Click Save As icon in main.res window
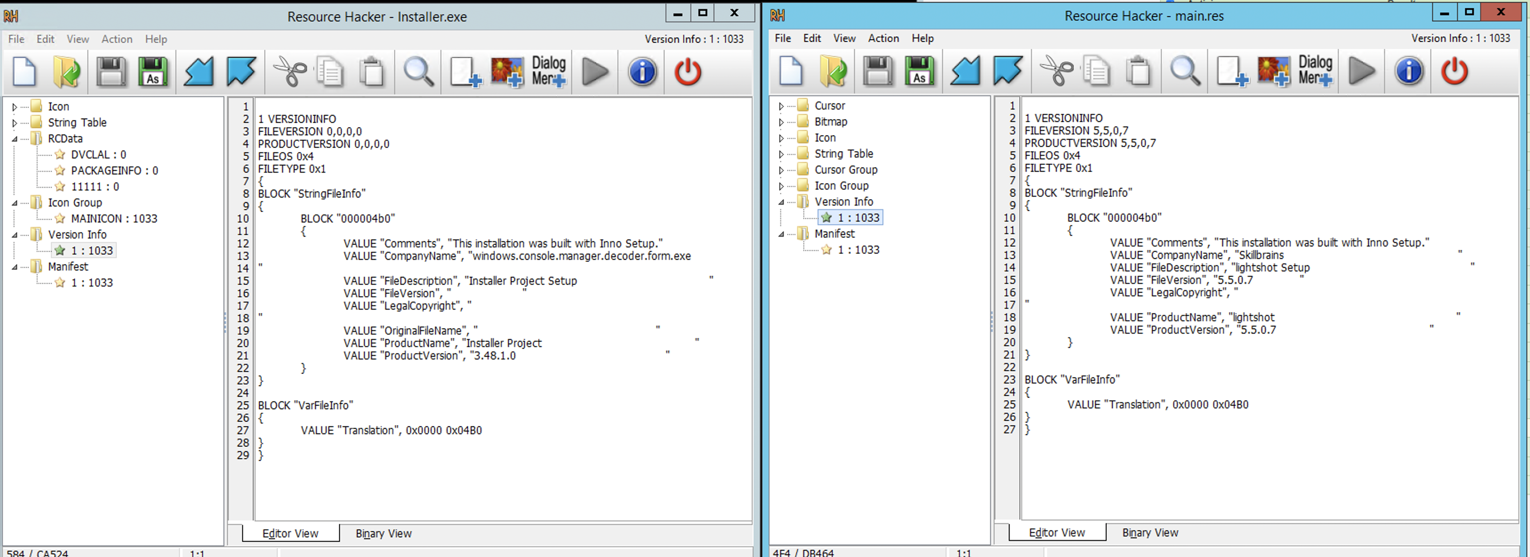 (920, 71)
